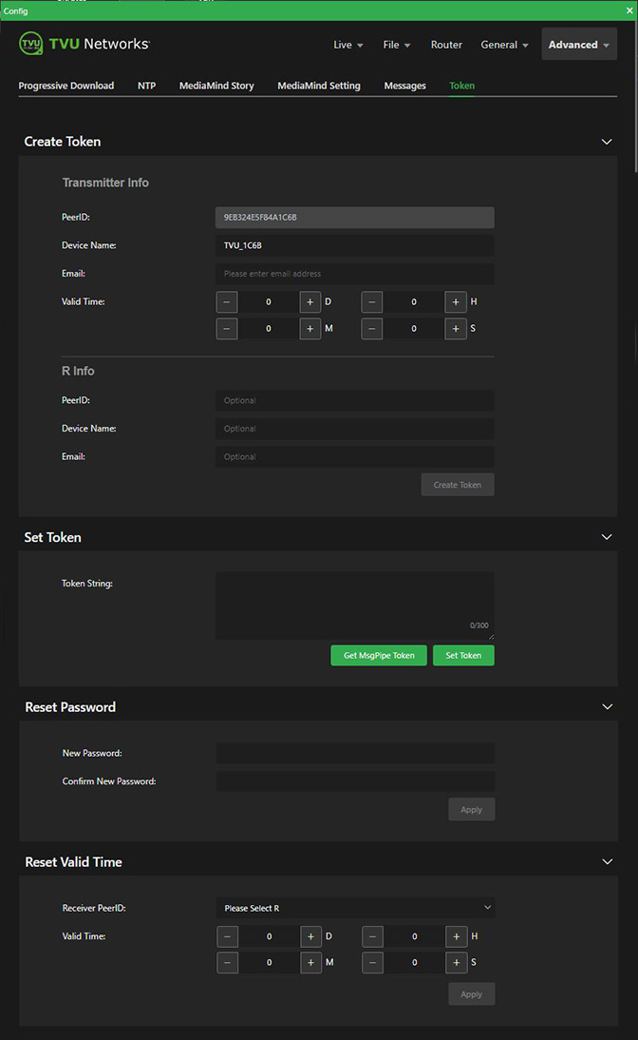Open the Receiver PeerID dropdown

point(355,908)
